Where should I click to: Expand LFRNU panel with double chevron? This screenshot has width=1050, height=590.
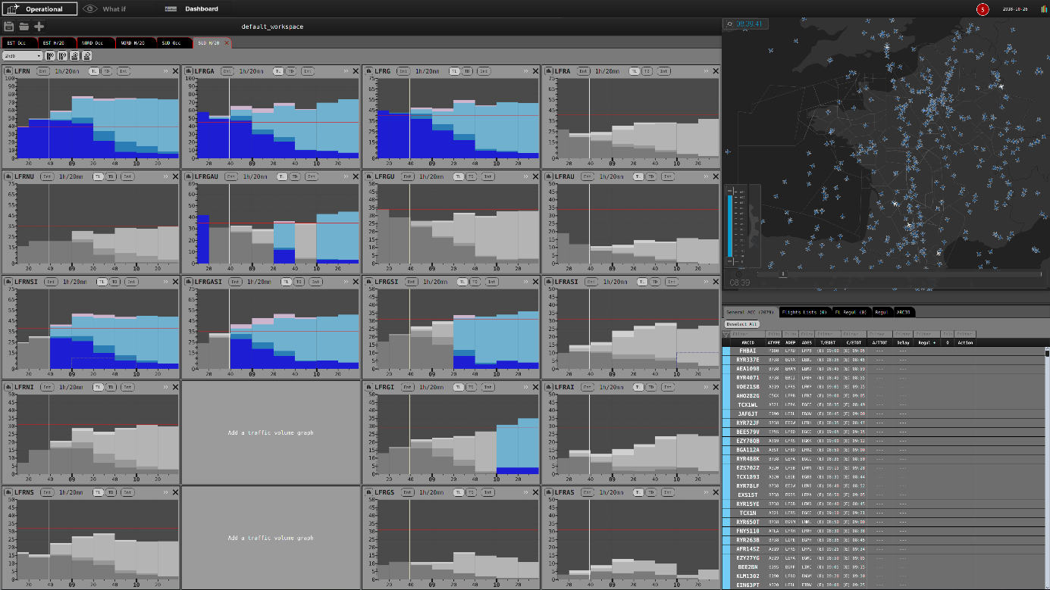click(165, 176)
